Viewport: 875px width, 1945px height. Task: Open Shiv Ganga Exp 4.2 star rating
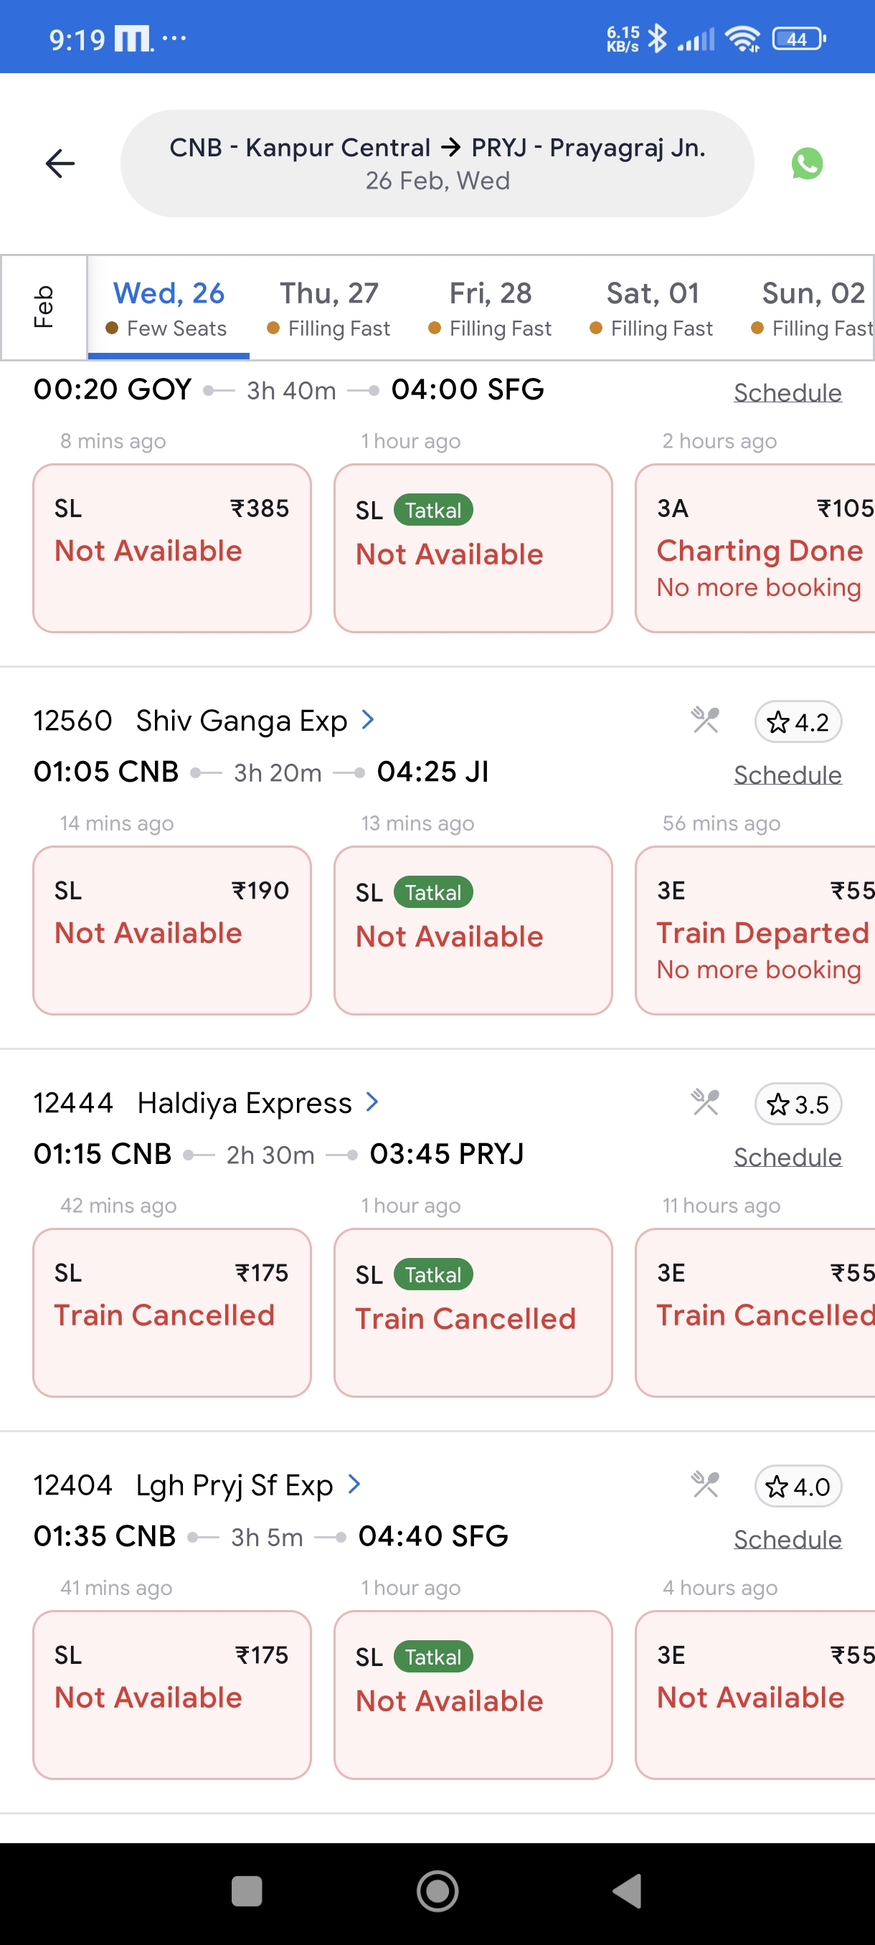click(x=798, y=721)
